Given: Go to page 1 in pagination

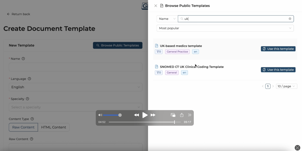Looking at the screenshot, I should tap(268, 86).
